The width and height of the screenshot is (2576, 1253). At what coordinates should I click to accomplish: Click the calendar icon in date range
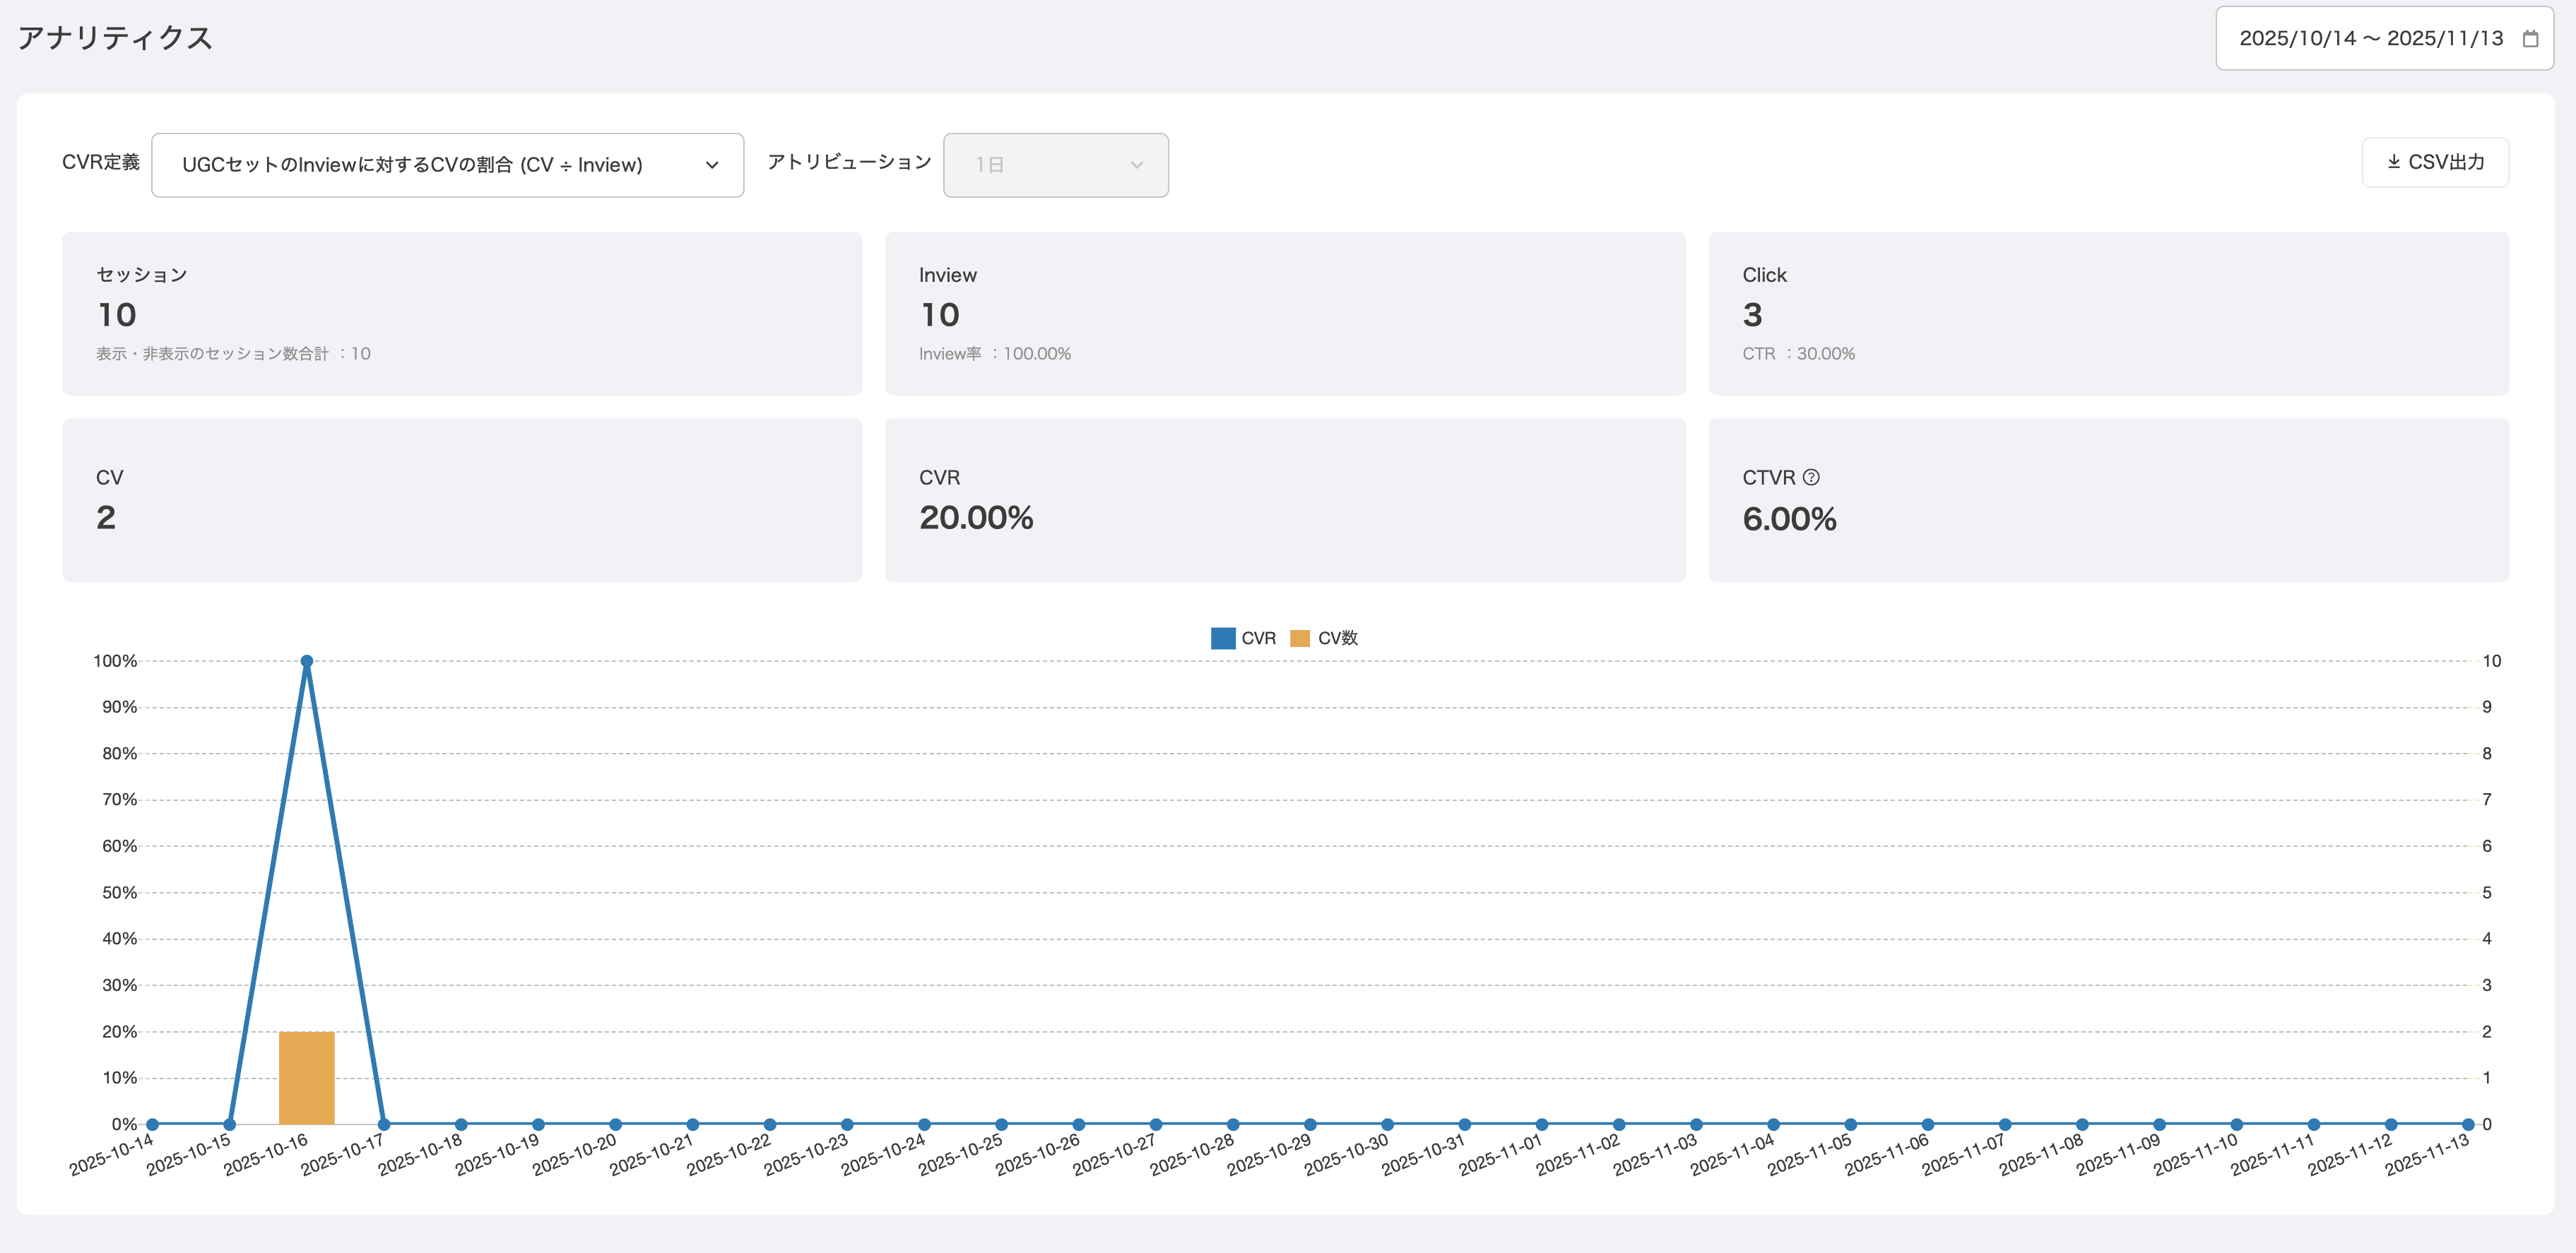pyautogui.click(x=2530, y=39)
